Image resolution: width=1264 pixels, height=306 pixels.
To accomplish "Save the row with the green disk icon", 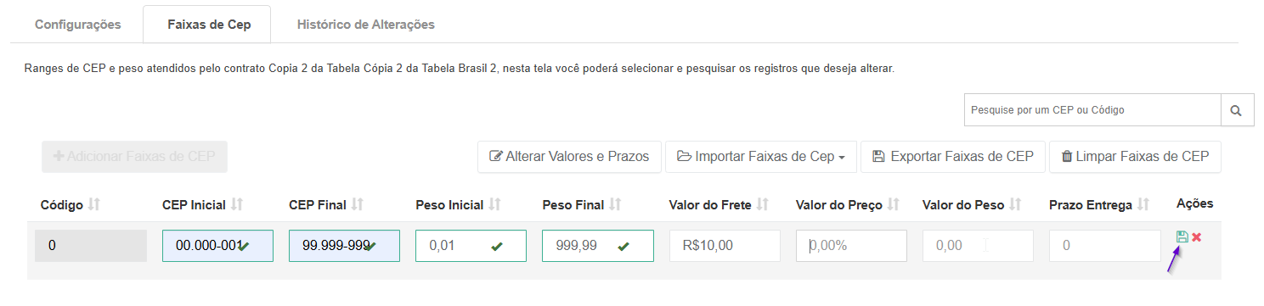I will pyautogui.click(x=1182, y=237).
